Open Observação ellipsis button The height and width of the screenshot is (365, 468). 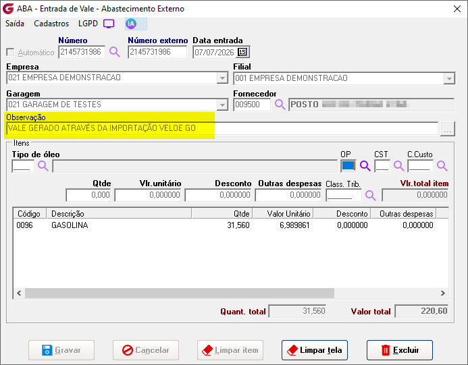tap(448, 128)
